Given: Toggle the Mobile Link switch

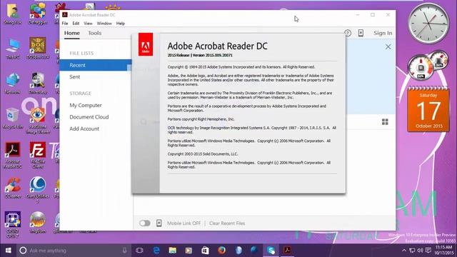Looking at the screenshot, I should pos(144,223).
